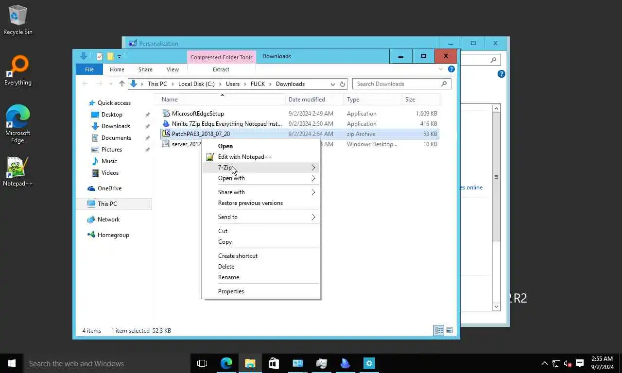
Task: Choose Open in the context menu
Action: tap(261, 146)
